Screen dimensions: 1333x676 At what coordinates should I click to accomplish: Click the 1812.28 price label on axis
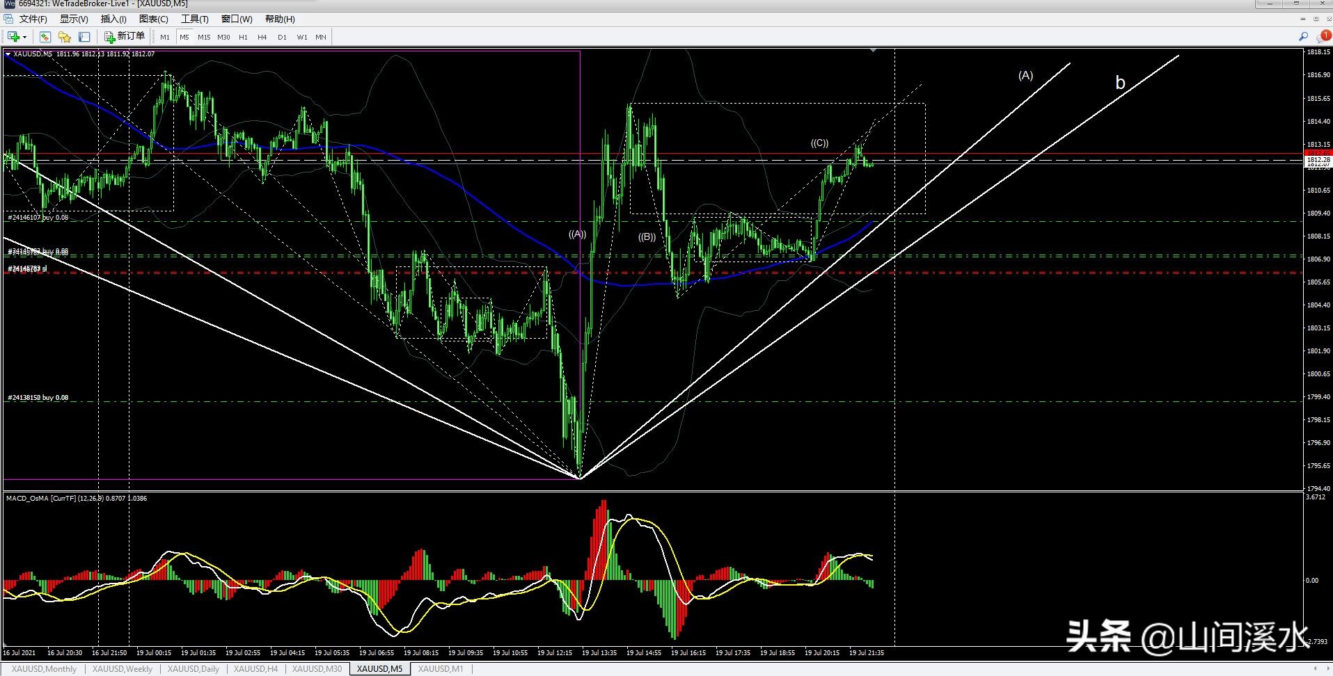point(1318,160)
